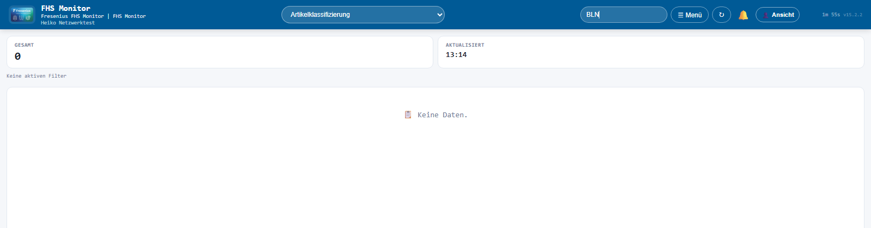Click the 13:14 updated time value
Viewport: 871px width, 228px height.
[456, 55]
